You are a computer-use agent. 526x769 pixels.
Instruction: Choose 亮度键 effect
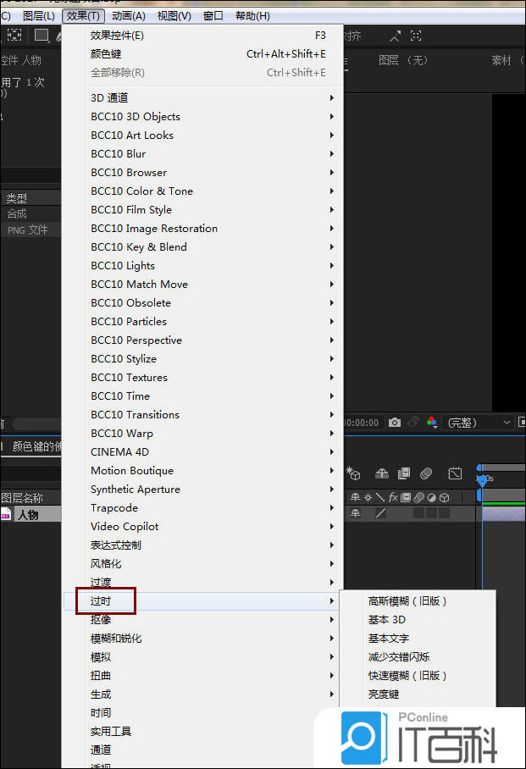418,694
